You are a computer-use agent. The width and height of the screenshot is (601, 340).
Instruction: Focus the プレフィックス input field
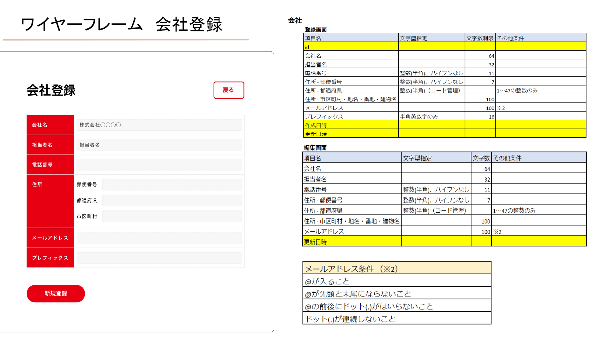point(159,258)
